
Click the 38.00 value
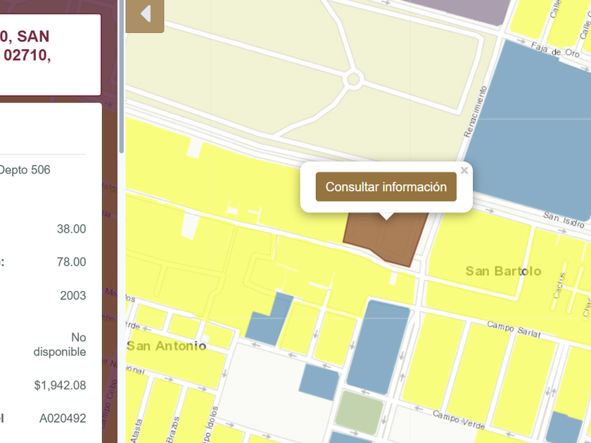(x=71, y=229)
